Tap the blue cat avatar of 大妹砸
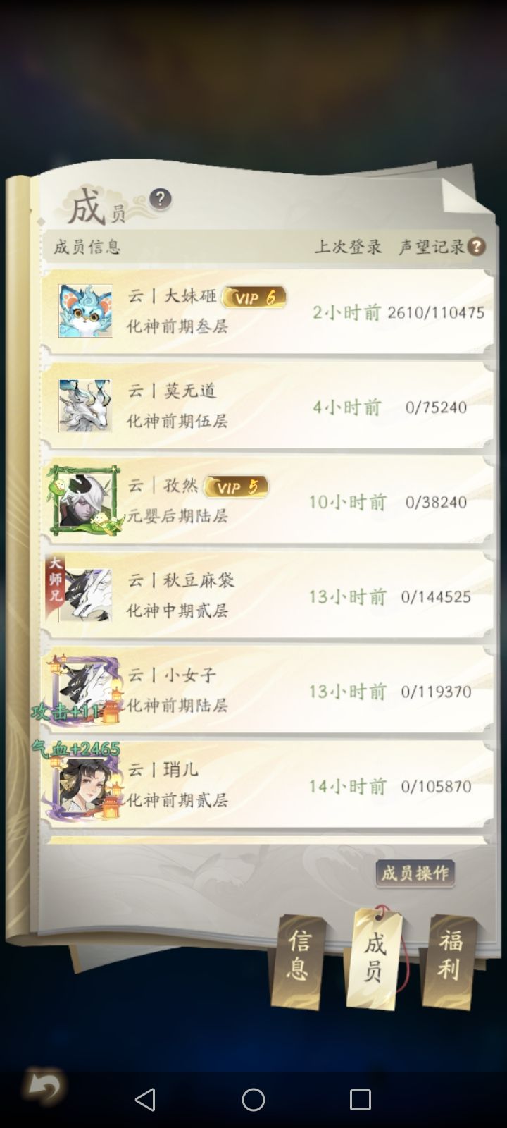 click(x=85, y=311)
